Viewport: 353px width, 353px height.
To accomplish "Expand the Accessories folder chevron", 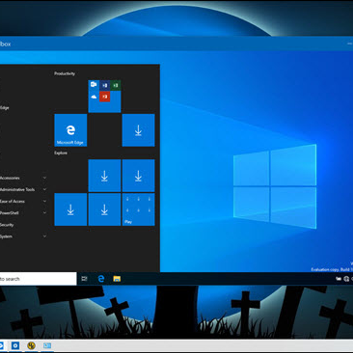I will [x=45, y=178].
